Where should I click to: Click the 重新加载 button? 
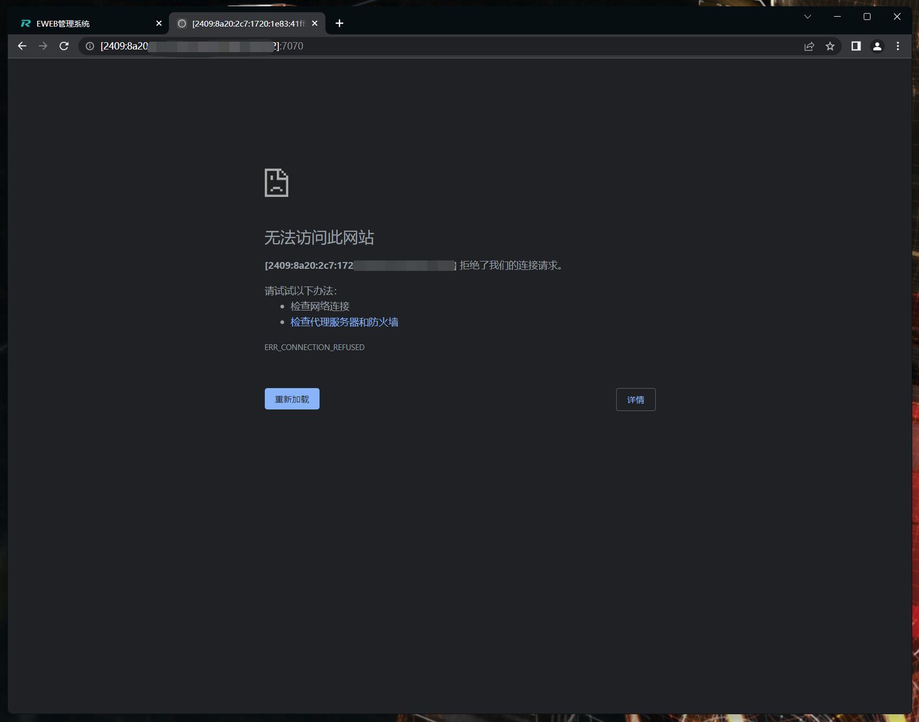pyautogui.click(x=292, y=399)
